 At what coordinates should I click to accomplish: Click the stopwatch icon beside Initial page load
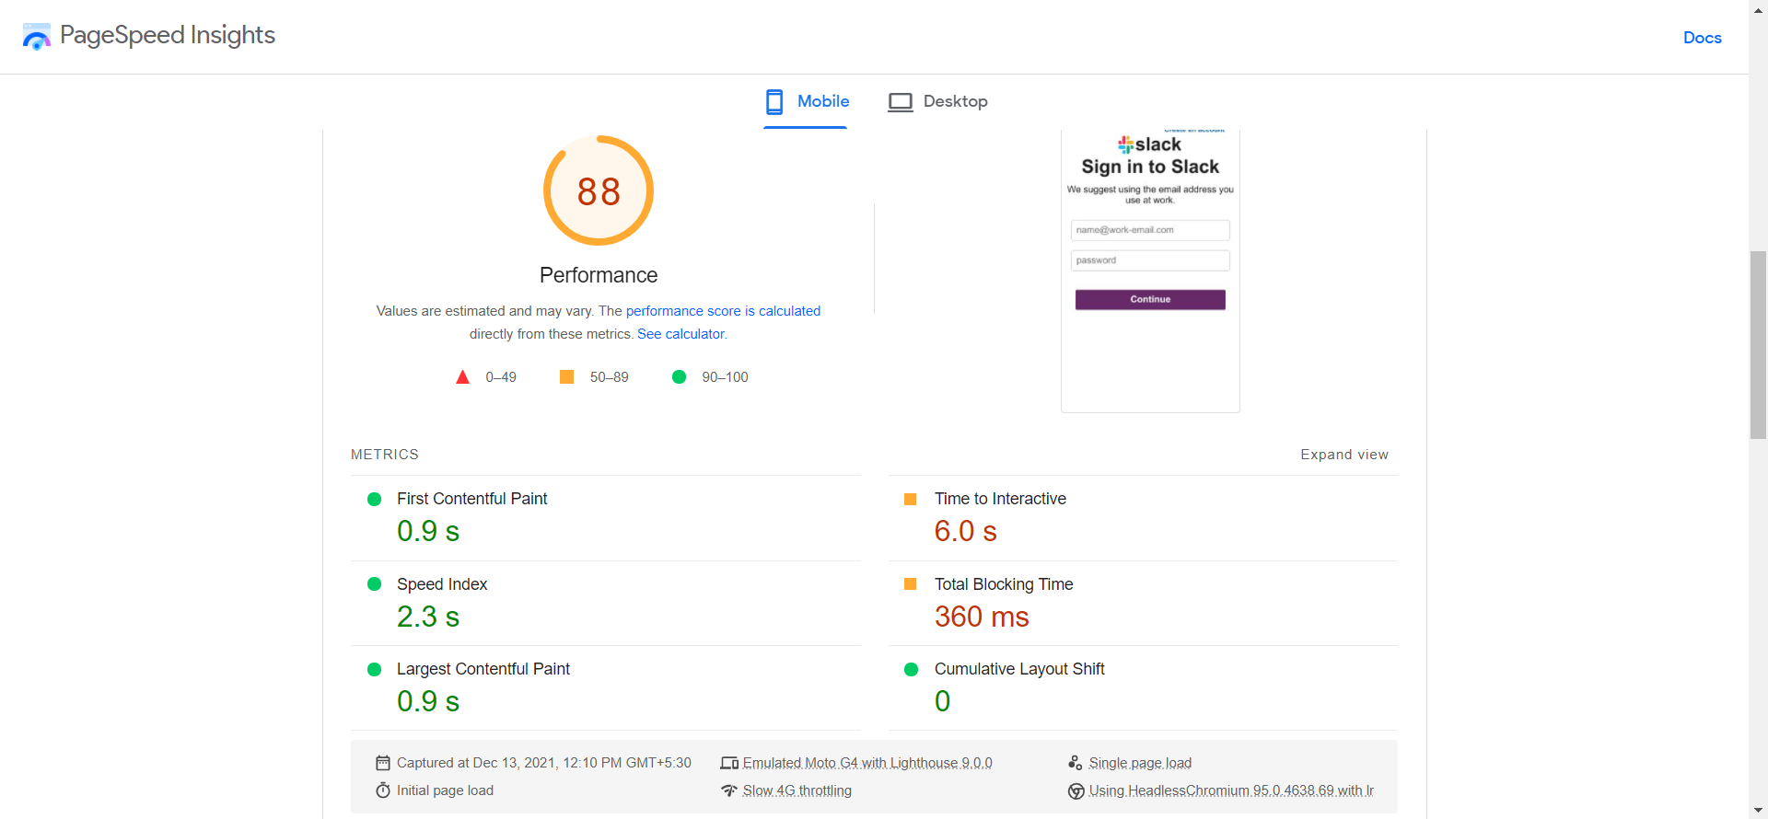click(383, 790)
